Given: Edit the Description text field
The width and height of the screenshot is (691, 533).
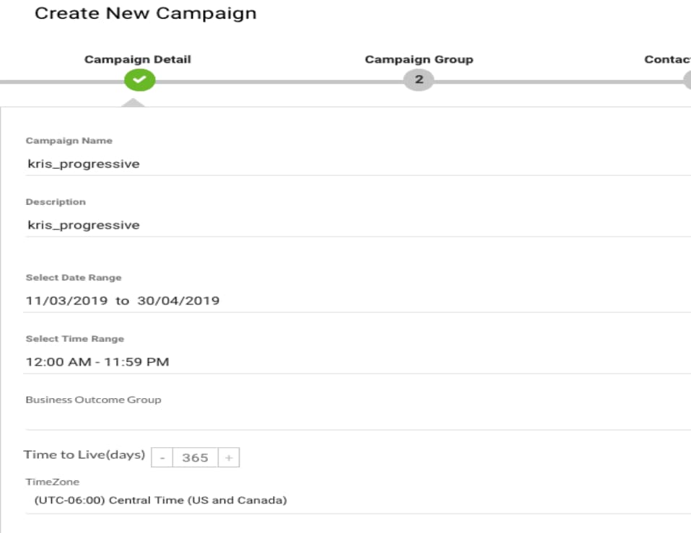Looking at the screenshot, I should tap(358, 225).
